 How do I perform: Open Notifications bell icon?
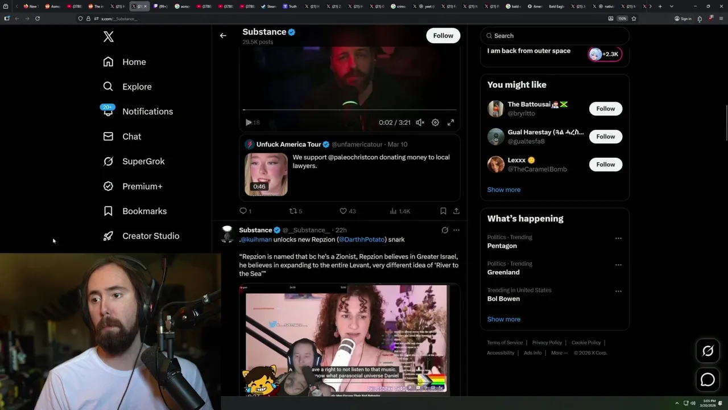tap(108, 111)
